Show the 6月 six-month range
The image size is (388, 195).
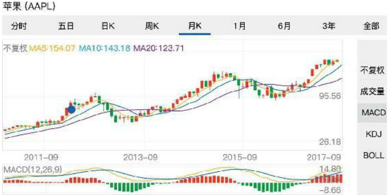pyautogui.click(x=284, y=26)
